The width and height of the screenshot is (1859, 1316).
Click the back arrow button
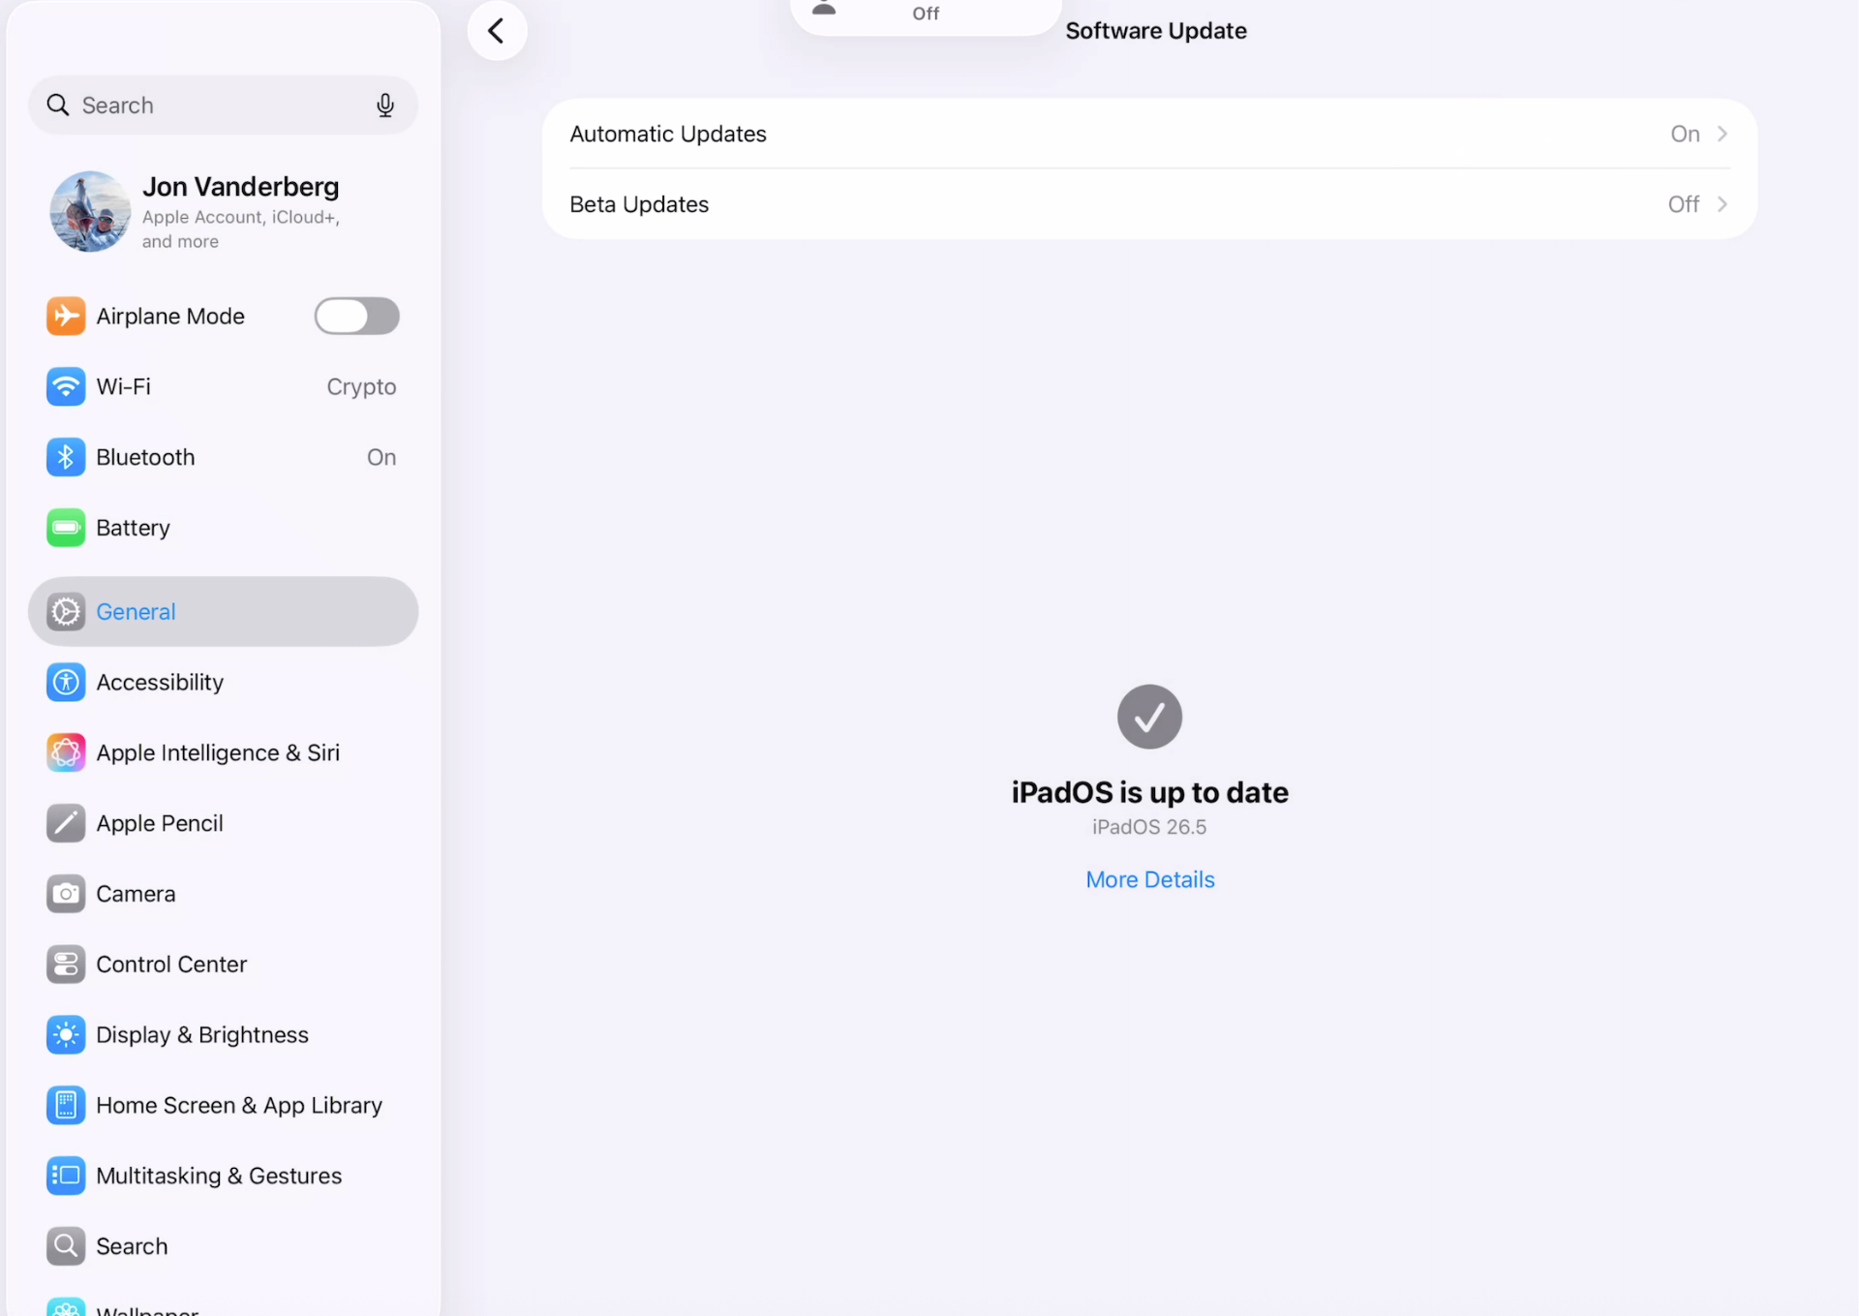coord(497,31)
